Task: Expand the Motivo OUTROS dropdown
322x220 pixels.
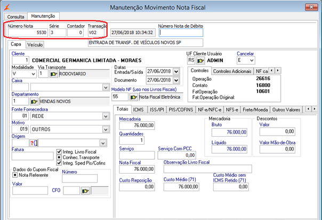Action: [106, 130]
